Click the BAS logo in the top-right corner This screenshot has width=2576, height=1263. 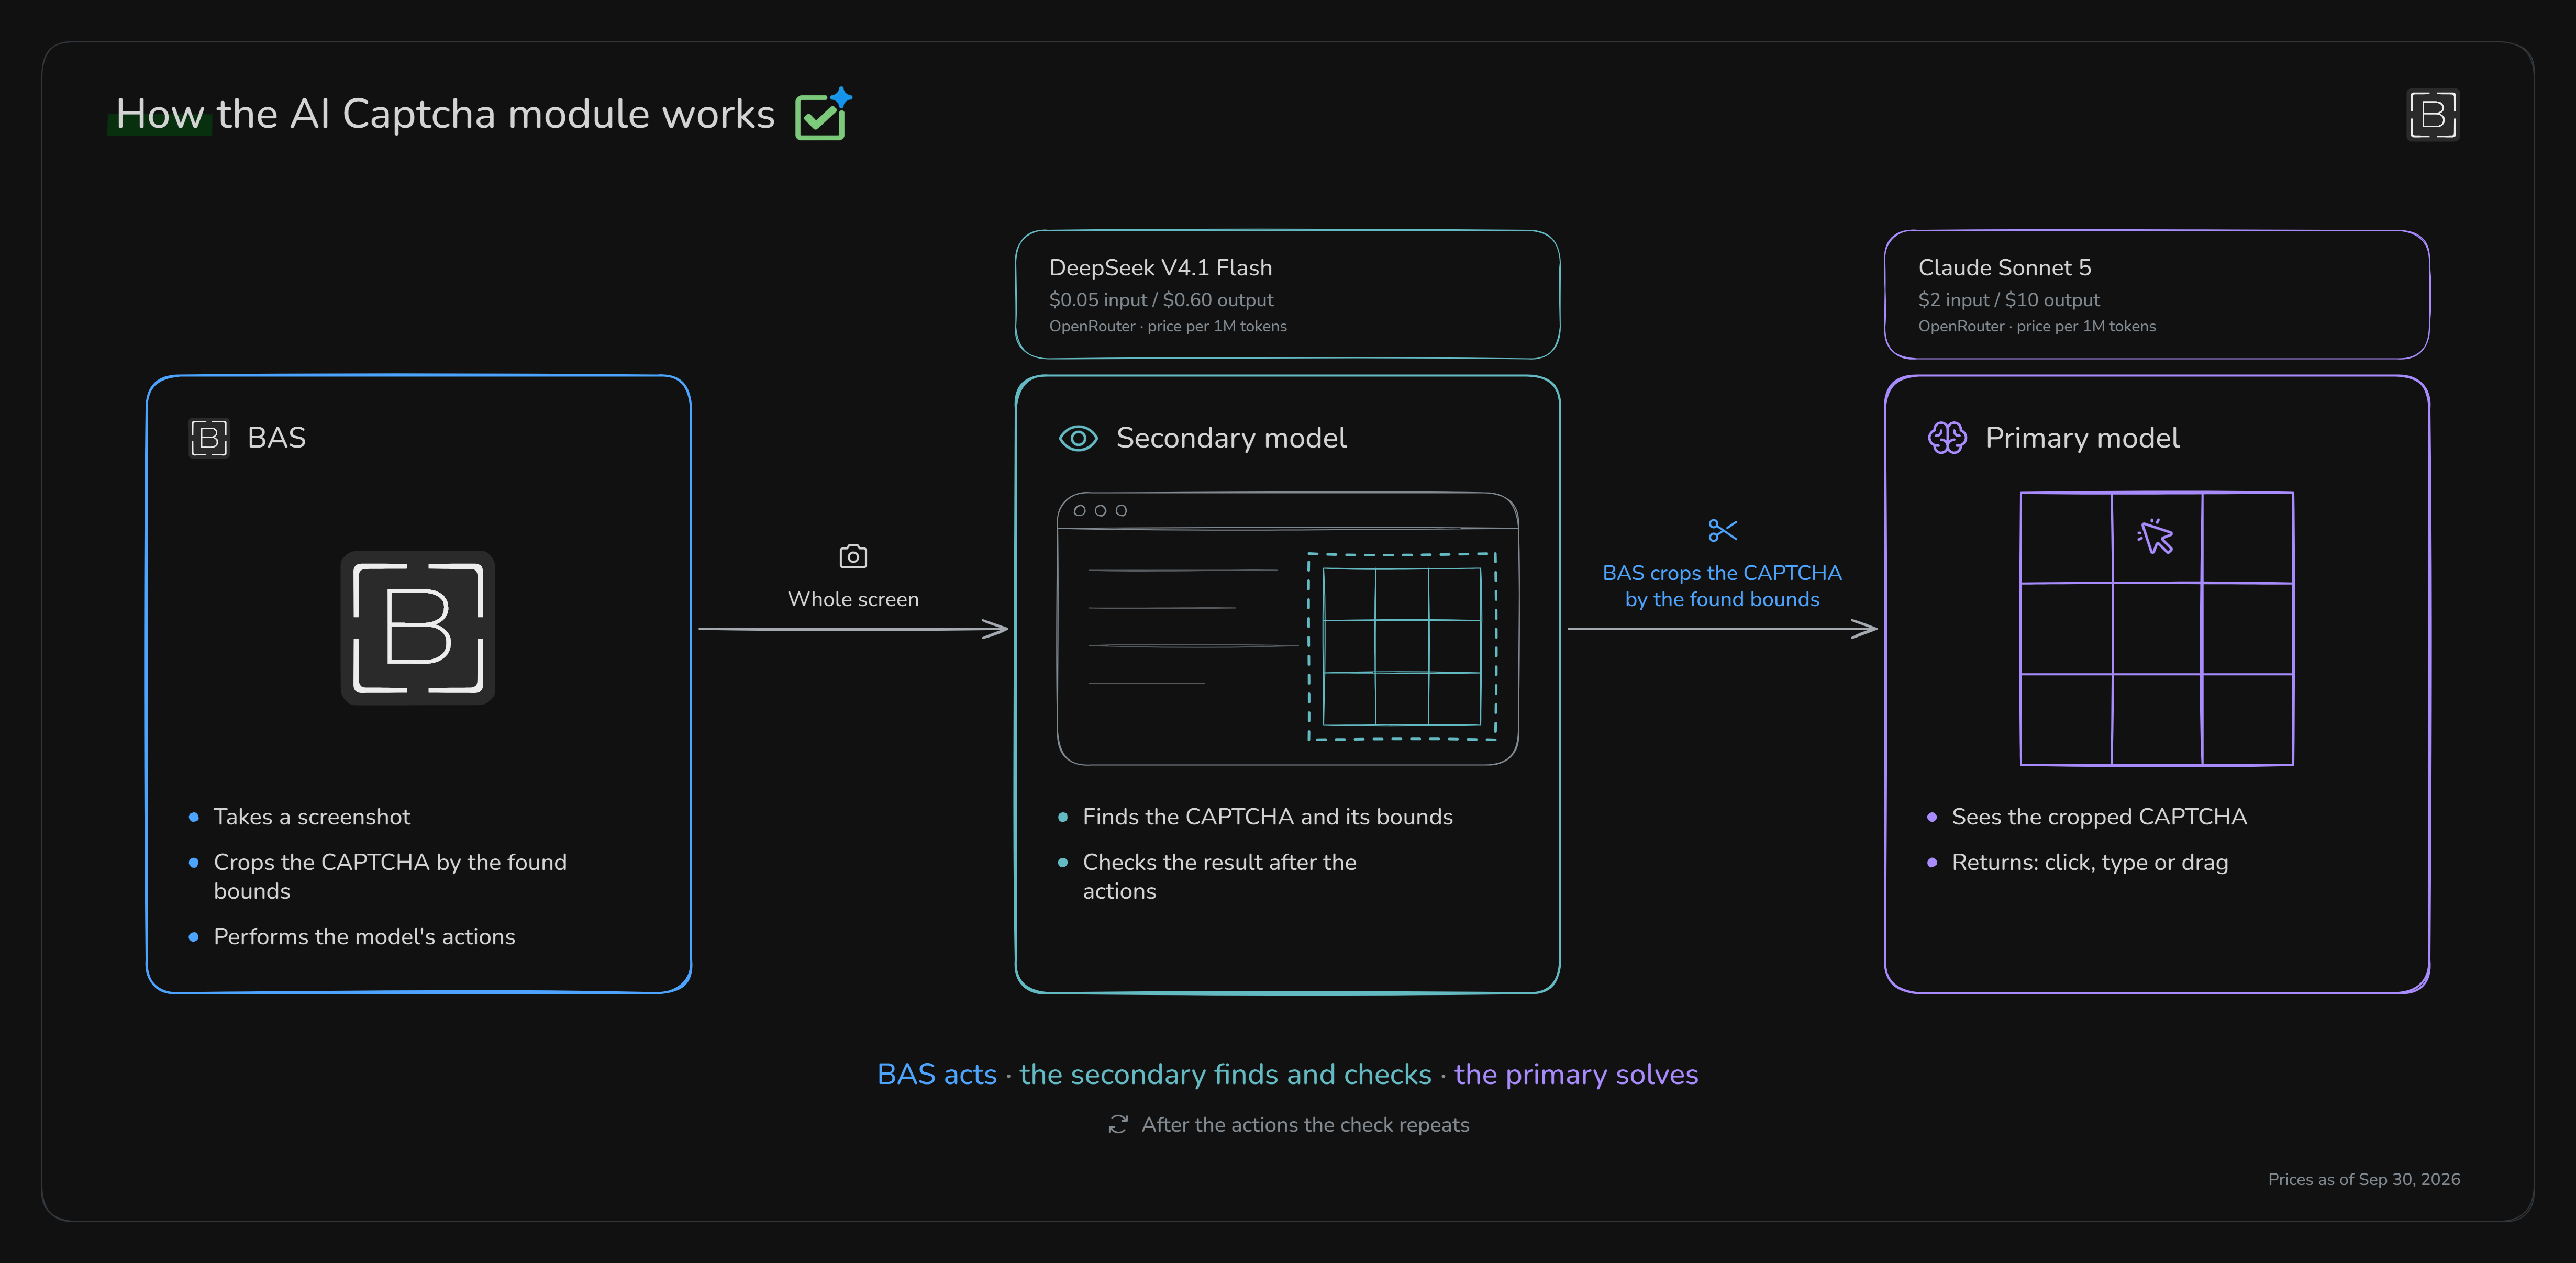pos(2432,115)
